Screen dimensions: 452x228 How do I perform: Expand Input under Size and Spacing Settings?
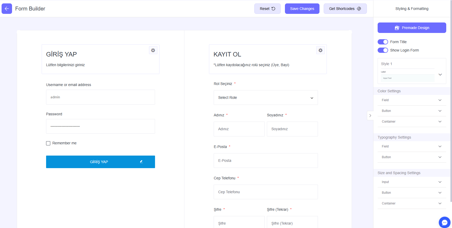(412, 182)
